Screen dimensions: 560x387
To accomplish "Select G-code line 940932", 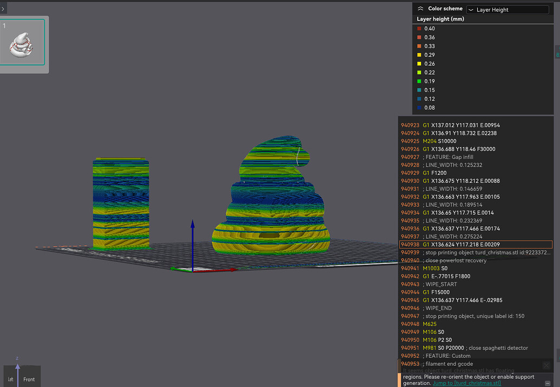I will [476, 196].
